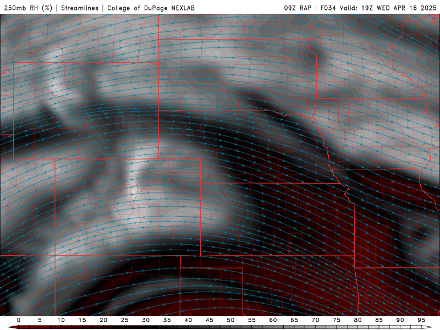The image size is (440, 330).
Task: Click the colorbar label '10'
Action: tap(61, 320)
